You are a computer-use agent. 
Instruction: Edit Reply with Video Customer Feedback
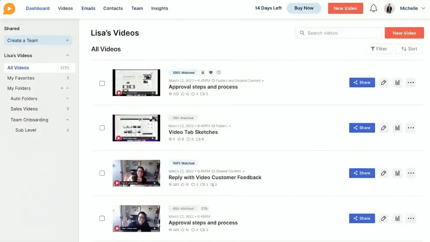coord(384,173)
